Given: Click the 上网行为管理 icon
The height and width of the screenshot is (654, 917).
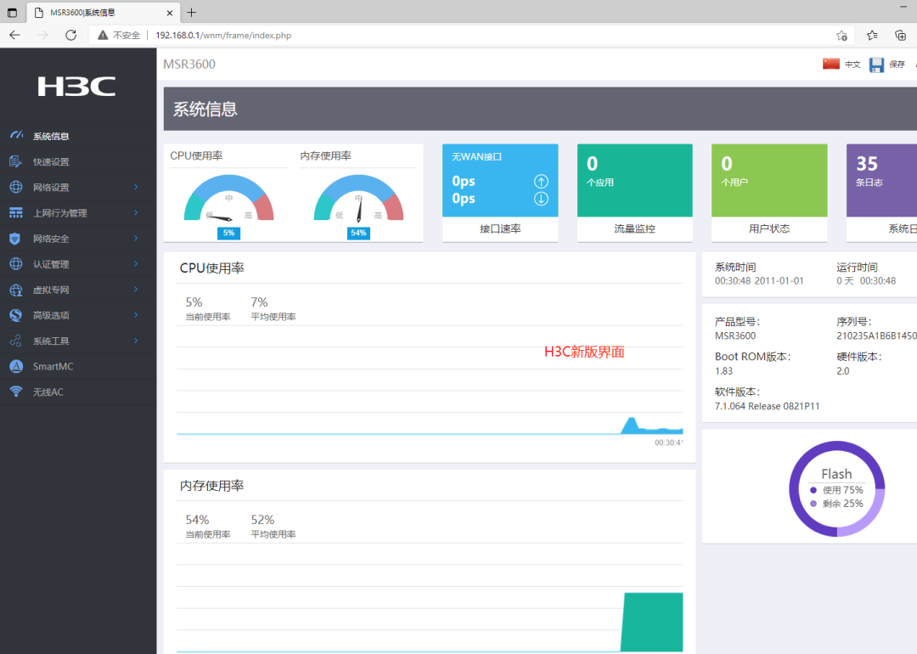Looking at the screenshot, I should click(16, 213).
